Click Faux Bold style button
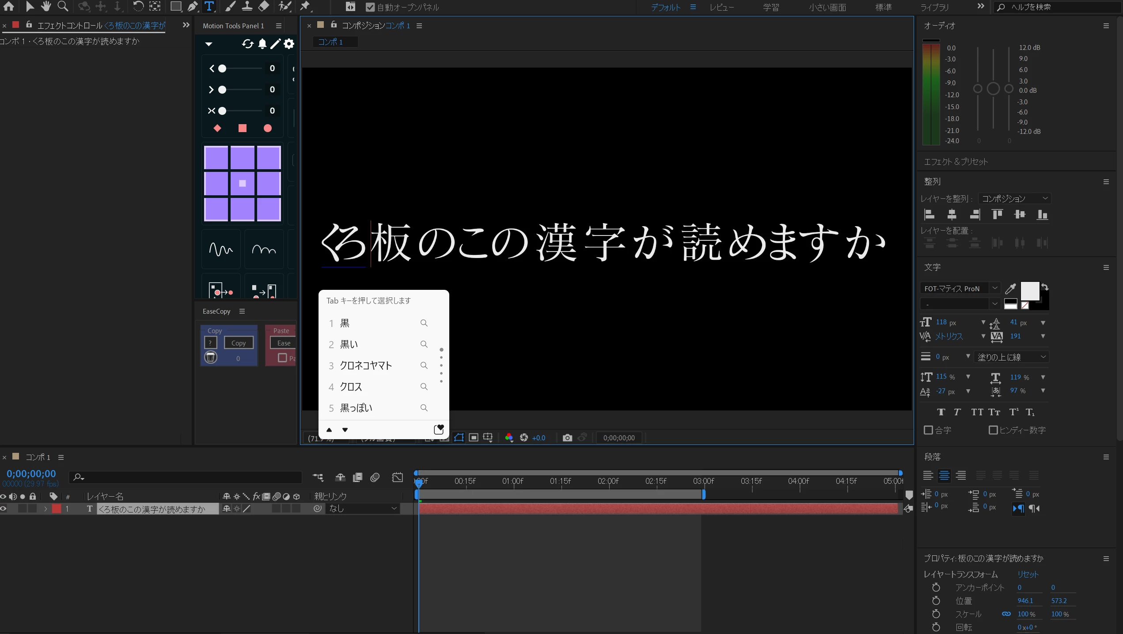The image size is (1123, 634). [941, 412]
